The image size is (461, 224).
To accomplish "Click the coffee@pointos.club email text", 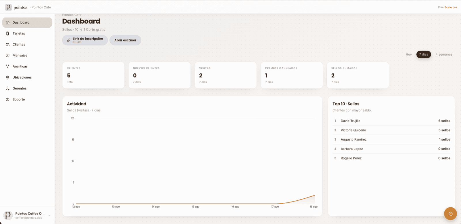I will 29,218.
